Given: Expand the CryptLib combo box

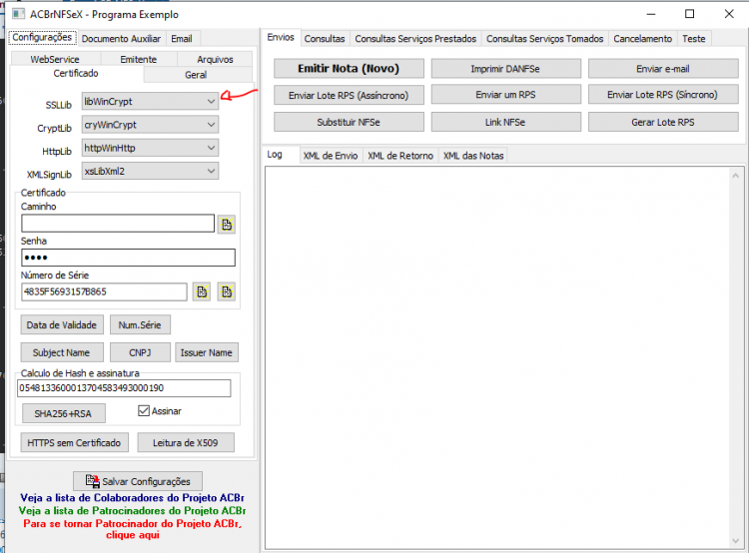Looking at the screenshot, I should (x=150, y=125).
